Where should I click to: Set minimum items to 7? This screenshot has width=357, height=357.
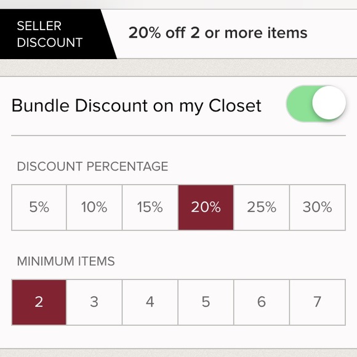pyautogui.click(x=318, y=302)
